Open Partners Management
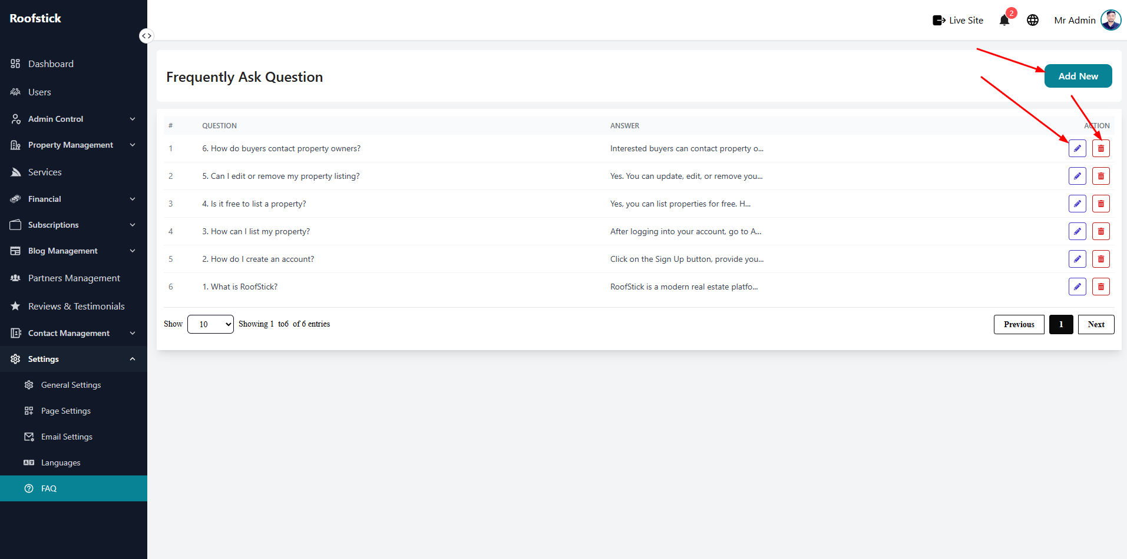 74,278
